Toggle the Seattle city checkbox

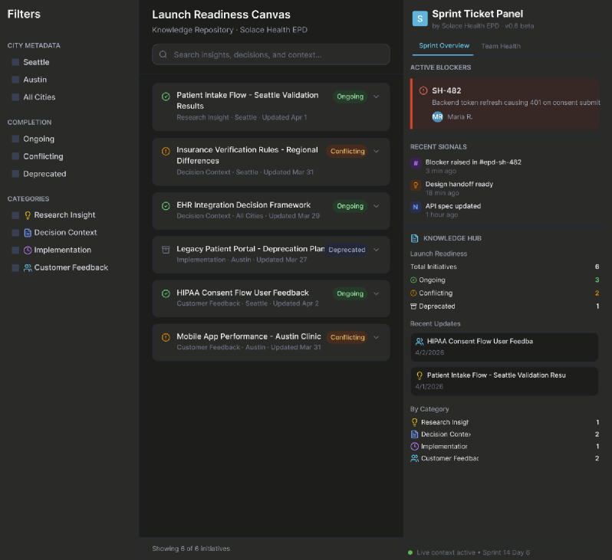15,62
